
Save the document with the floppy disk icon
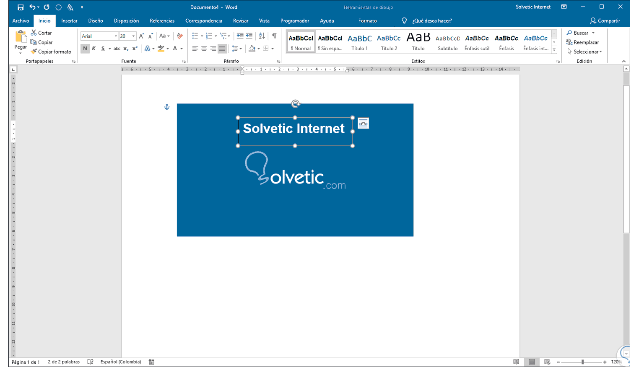pos(20,7)
